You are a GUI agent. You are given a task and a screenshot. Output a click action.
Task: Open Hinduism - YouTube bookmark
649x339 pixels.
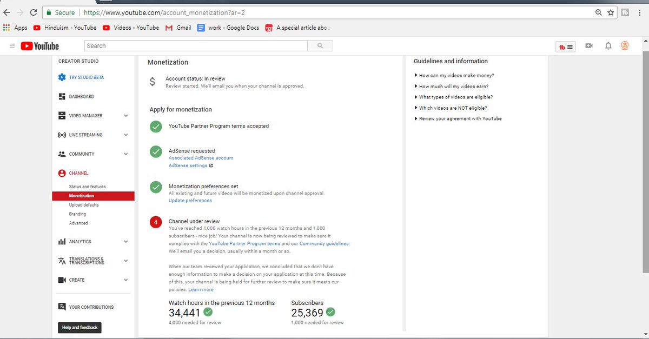[65, 28]
